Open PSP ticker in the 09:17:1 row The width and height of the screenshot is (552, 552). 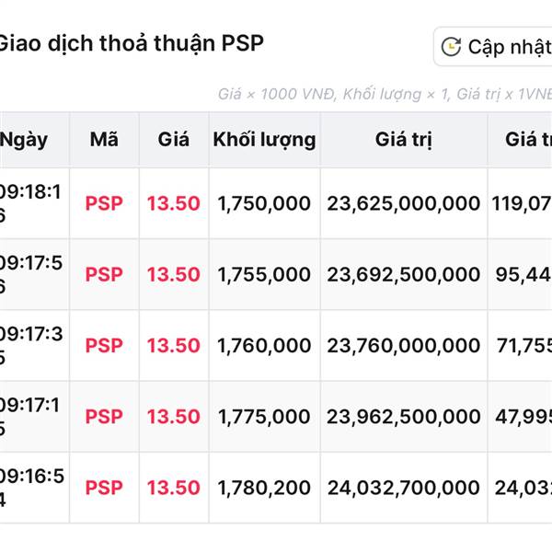[x=104, y=417]
